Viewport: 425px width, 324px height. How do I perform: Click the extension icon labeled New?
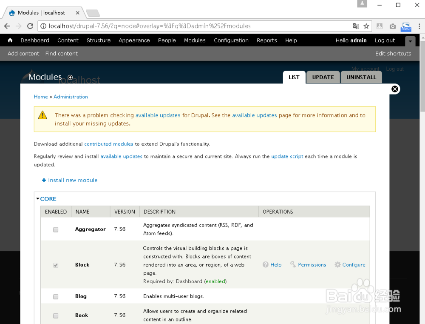click(x=406, y=27)
